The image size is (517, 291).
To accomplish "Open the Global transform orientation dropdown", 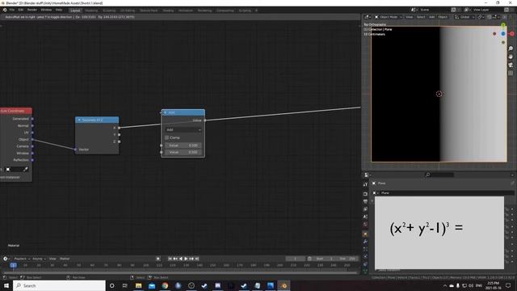I will click(x=464, y=17).
